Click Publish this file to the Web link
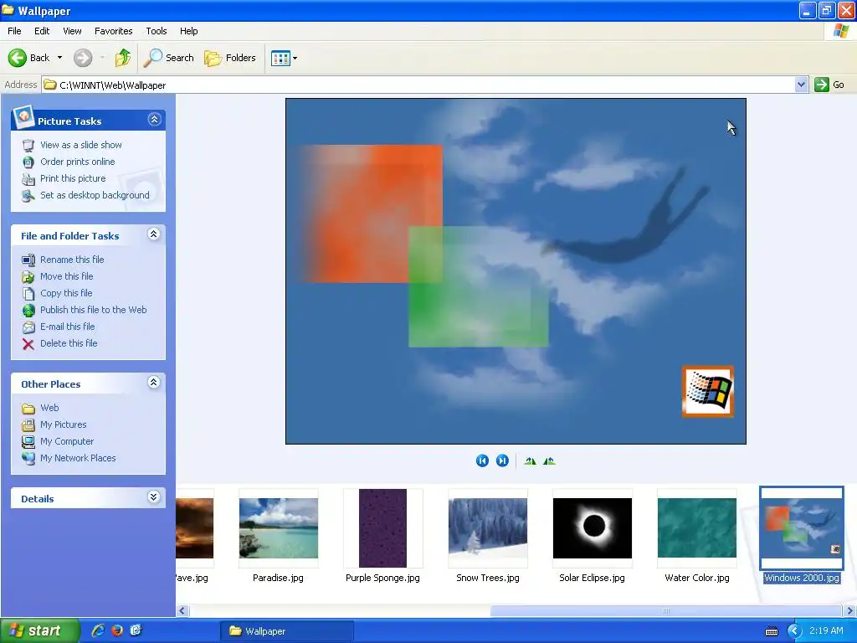The width and height of the screenshot is (857, 643). pos(94,310)
